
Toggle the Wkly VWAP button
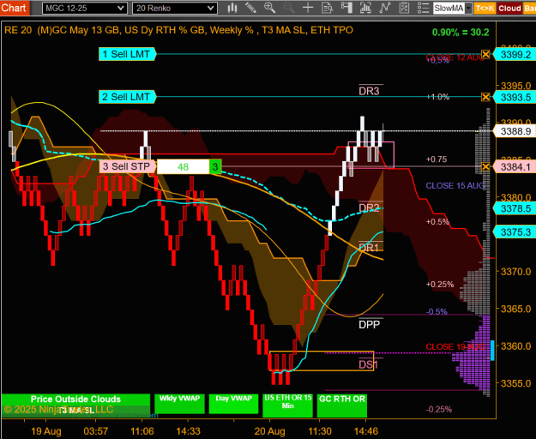click(x=179, y=404)
